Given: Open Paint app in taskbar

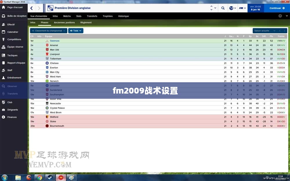Looking at the screenshot, I should pos(71,178).
